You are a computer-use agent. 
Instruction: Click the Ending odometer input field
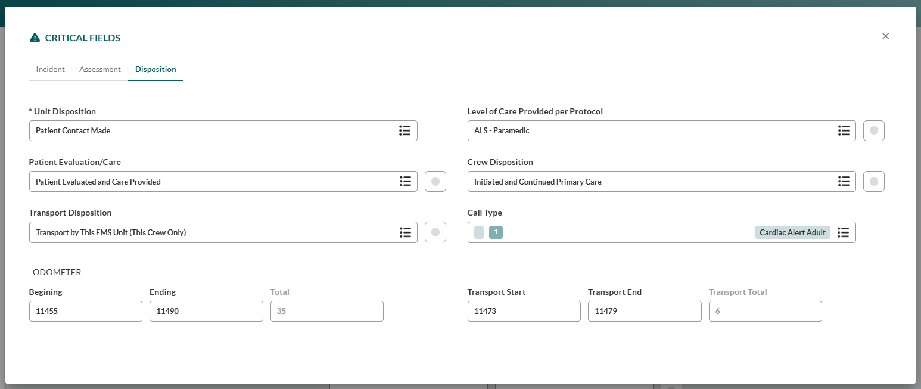click(x=206, y=311)
